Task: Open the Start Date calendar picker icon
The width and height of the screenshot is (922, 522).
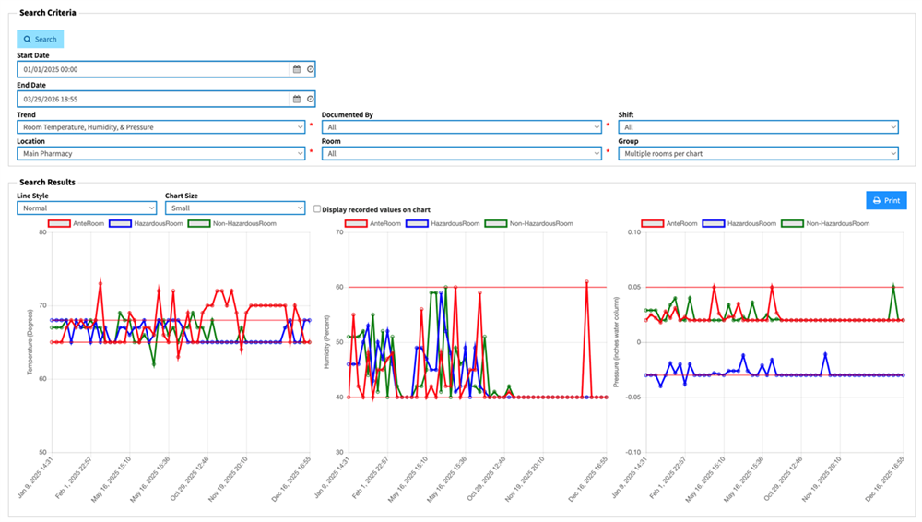Action: coord(297,69)
